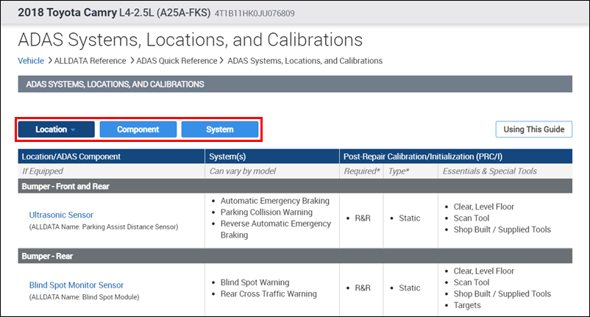Click the System(s) column header
Viewport: 590px width, 317px height.
pyautogui.click(x=272, y=157)
